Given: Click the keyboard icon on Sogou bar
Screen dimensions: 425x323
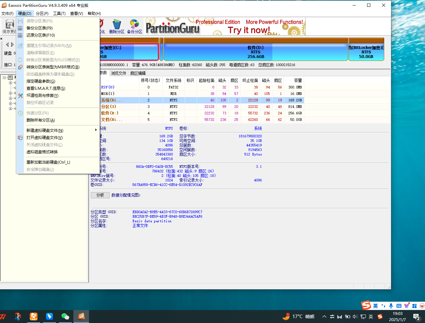Looking at the screenshot, I should coord(399,306).
